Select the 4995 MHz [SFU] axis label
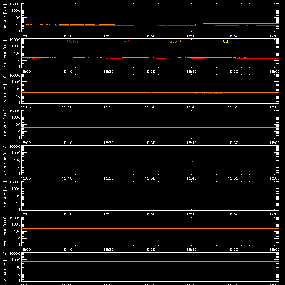Image resolution: width=285 pixels, height=285 pixels. coord(5,196)
